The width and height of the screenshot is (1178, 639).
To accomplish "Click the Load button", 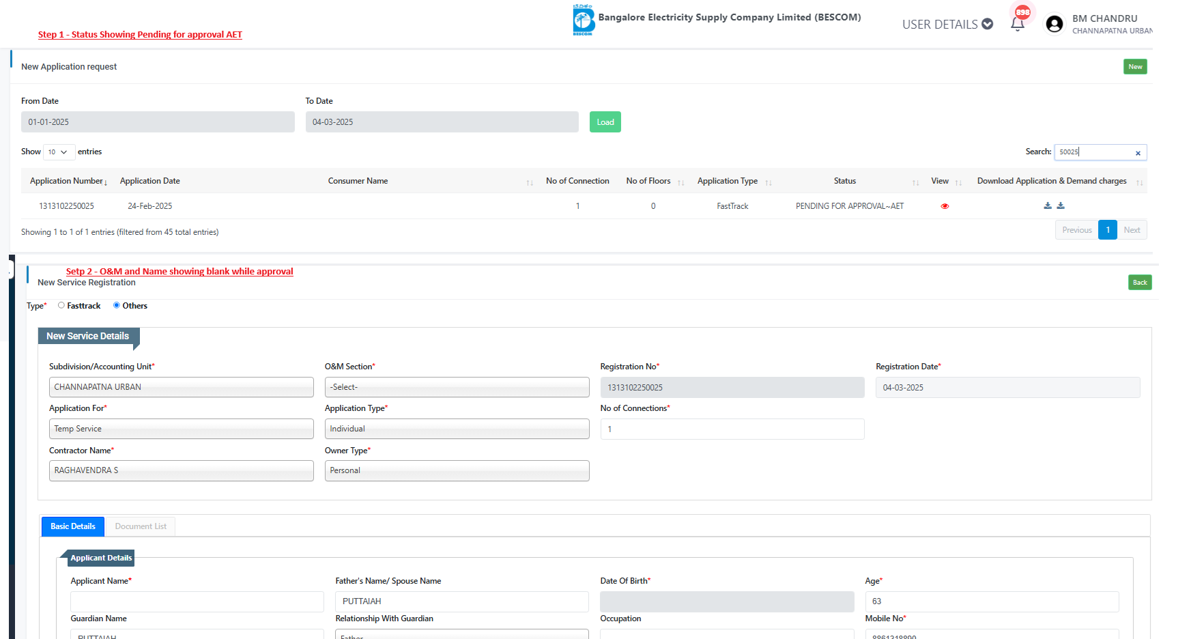I will click(x=605, y=122).
